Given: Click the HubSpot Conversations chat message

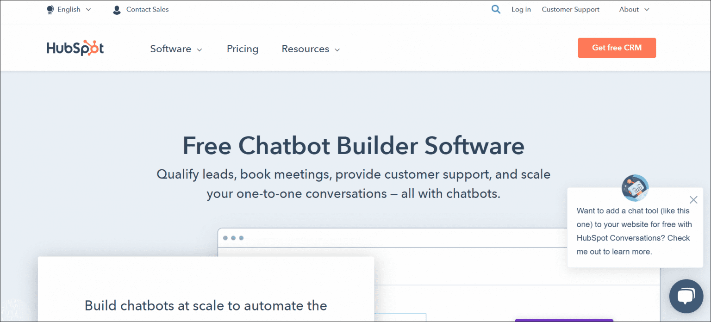Looking at the screenshot, I should coord(634,231).
